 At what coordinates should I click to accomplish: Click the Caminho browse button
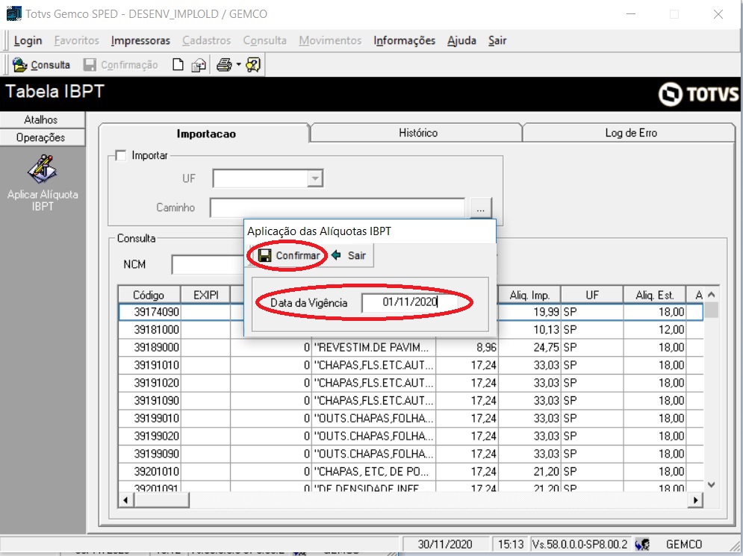[x=480, y=207]
